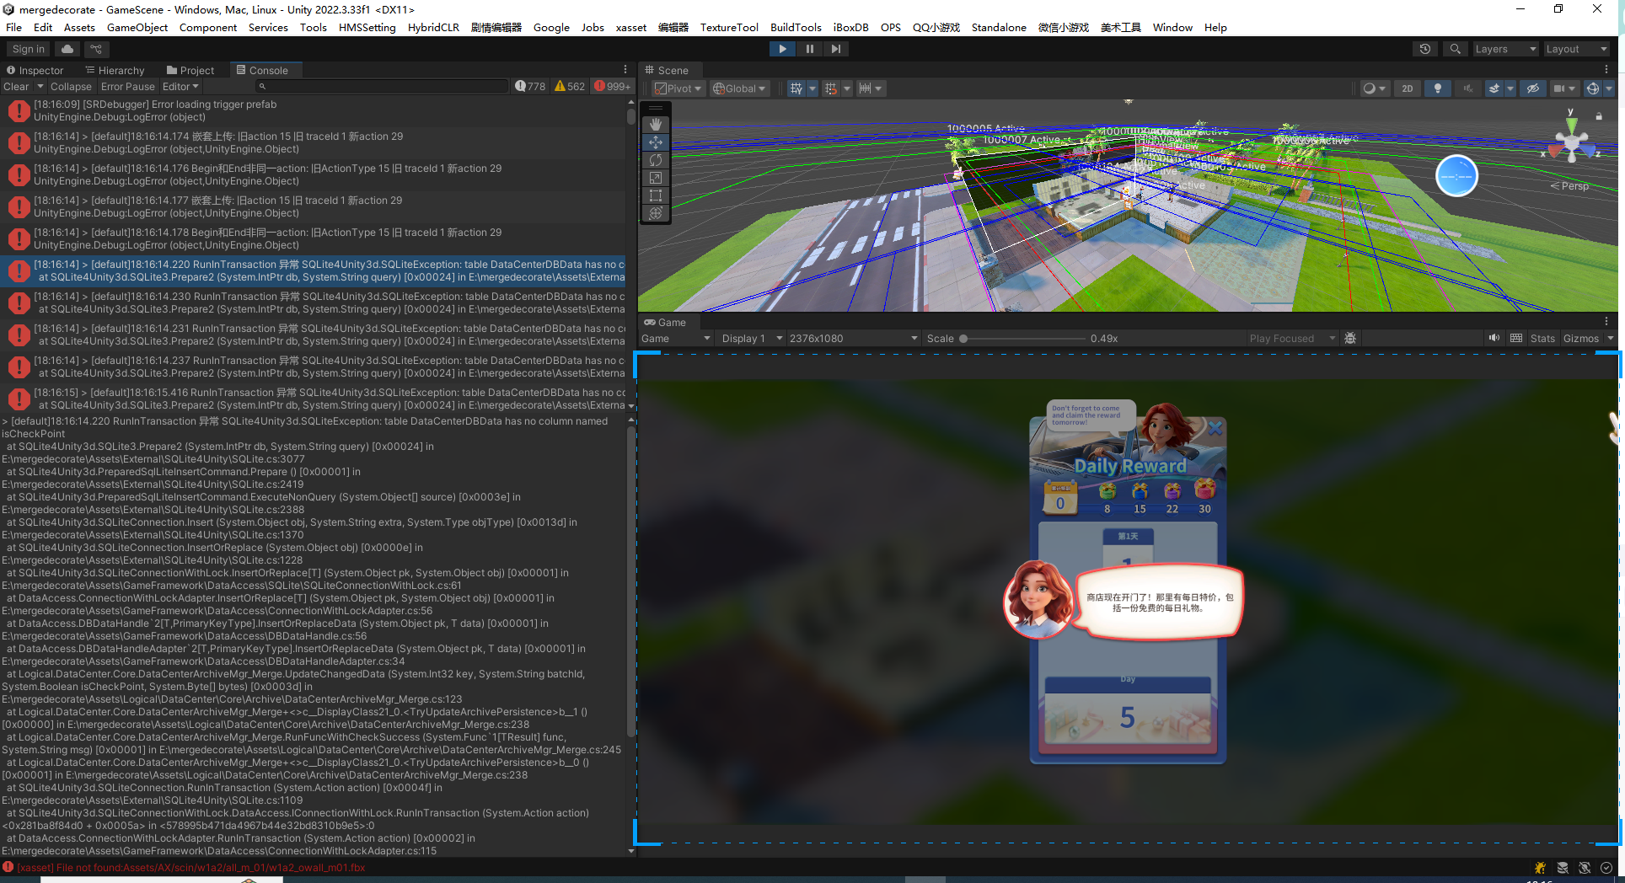
Task: Select the Rotate tool in Scene toolbar
Action: 656,160
